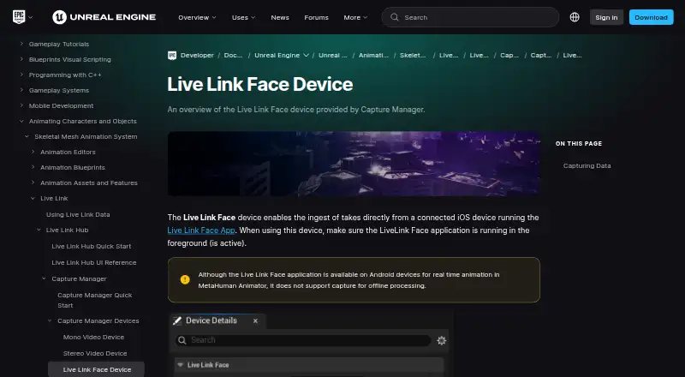Open the Epic Games menu chevron
This screenshot has width=685, height=377.
pyautogui.click(x=31, y=17)
